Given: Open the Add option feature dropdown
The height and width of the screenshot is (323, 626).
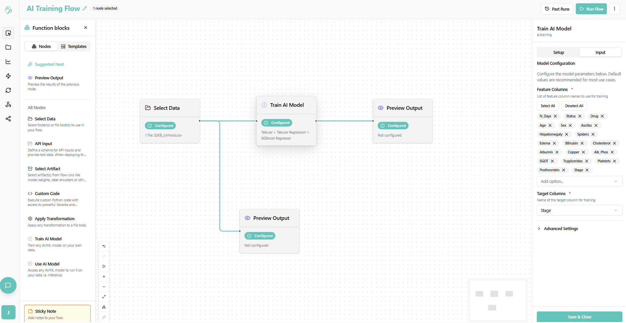Looking at the screenshot, I should [579, 182].
